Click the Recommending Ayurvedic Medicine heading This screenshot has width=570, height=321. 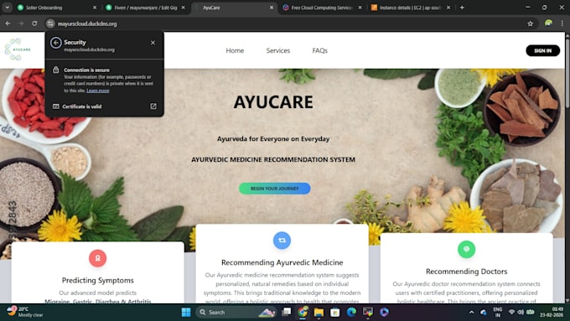pos(282,262)
